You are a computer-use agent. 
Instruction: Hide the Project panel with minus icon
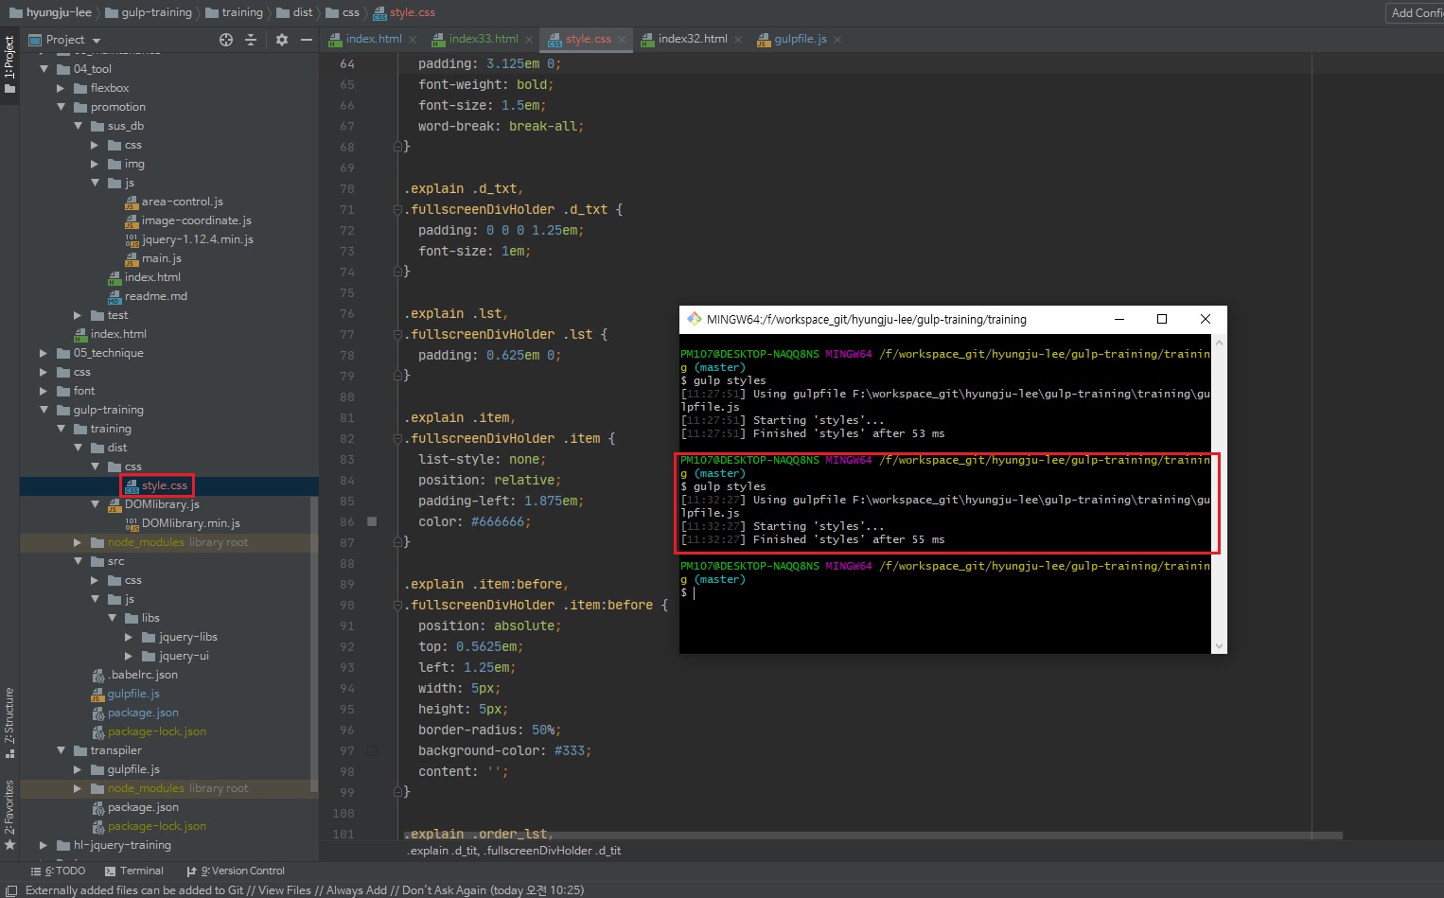307,40
